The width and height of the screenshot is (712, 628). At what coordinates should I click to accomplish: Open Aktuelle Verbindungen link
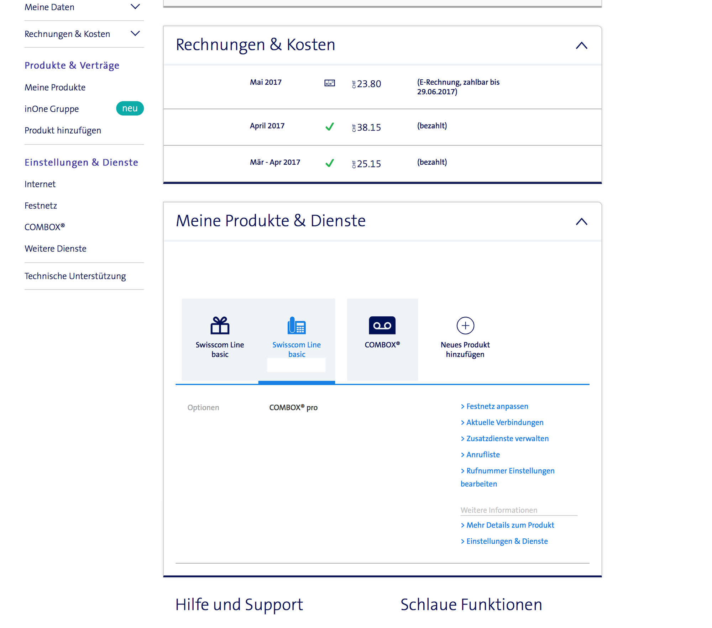[502, 422]
